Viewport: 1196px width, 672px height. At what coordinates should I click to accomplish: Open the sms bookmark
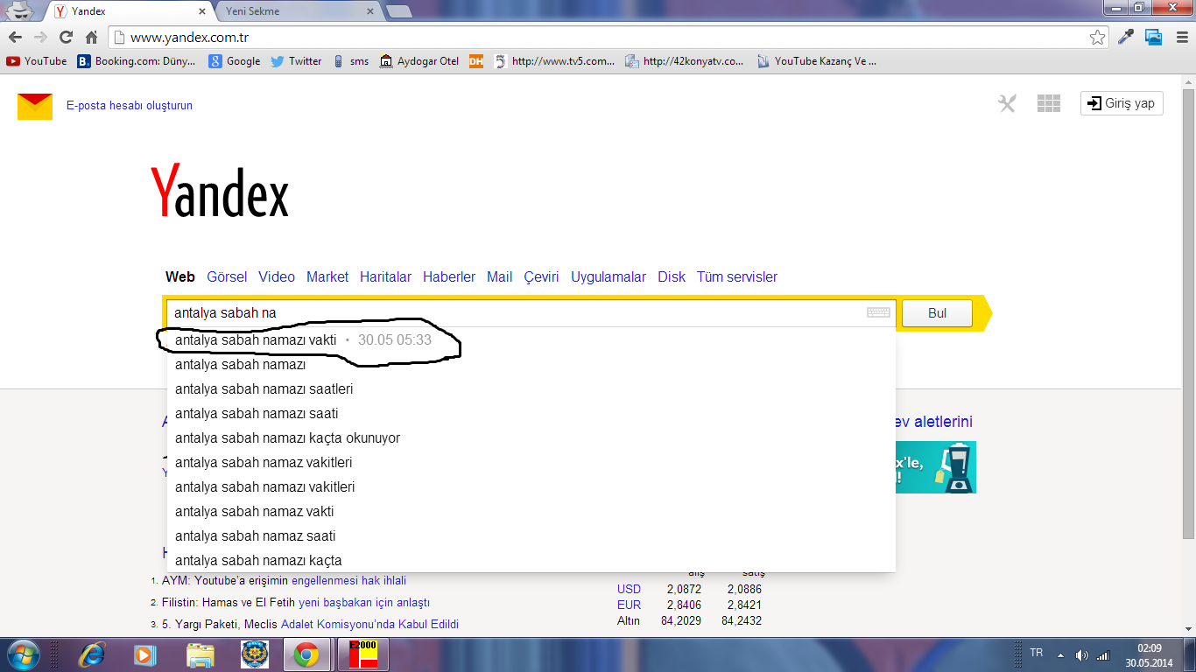tap(350, 61)
